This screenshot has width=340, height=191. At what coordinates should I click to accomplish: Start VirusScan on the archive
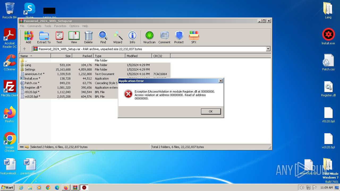coord(149,37)
